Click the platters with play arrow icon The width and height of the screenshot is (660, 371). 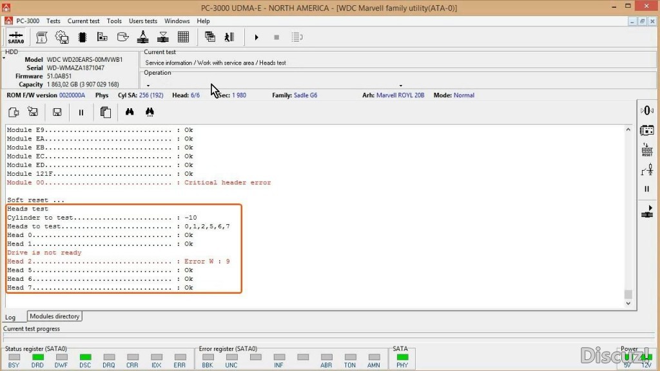[647, 211]
